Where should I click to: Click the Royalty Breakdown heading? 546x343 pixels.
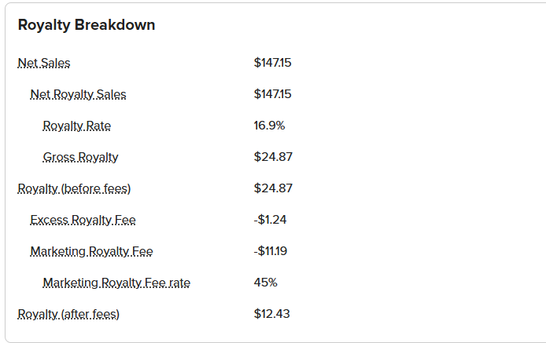pos(87,25)
